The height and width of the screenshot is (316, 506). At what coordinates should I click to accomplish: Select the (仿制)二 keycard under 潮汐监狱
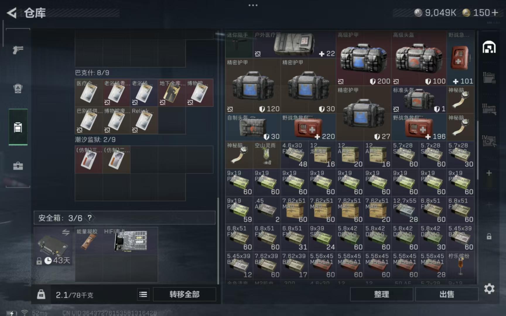click(x=116, y=160)
